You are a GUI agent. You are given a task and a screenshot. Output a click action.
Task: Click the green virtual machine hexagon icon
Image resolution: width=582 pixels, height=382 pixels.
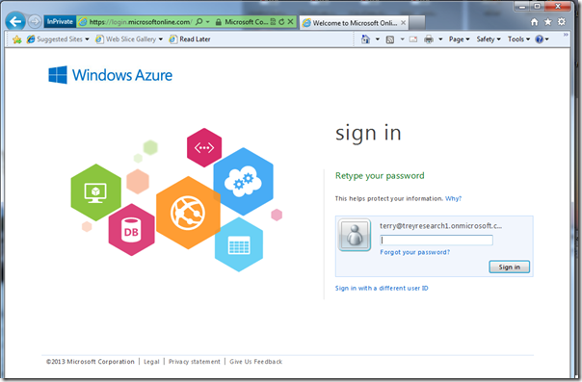pyautogui.click(x=95, y=192)
